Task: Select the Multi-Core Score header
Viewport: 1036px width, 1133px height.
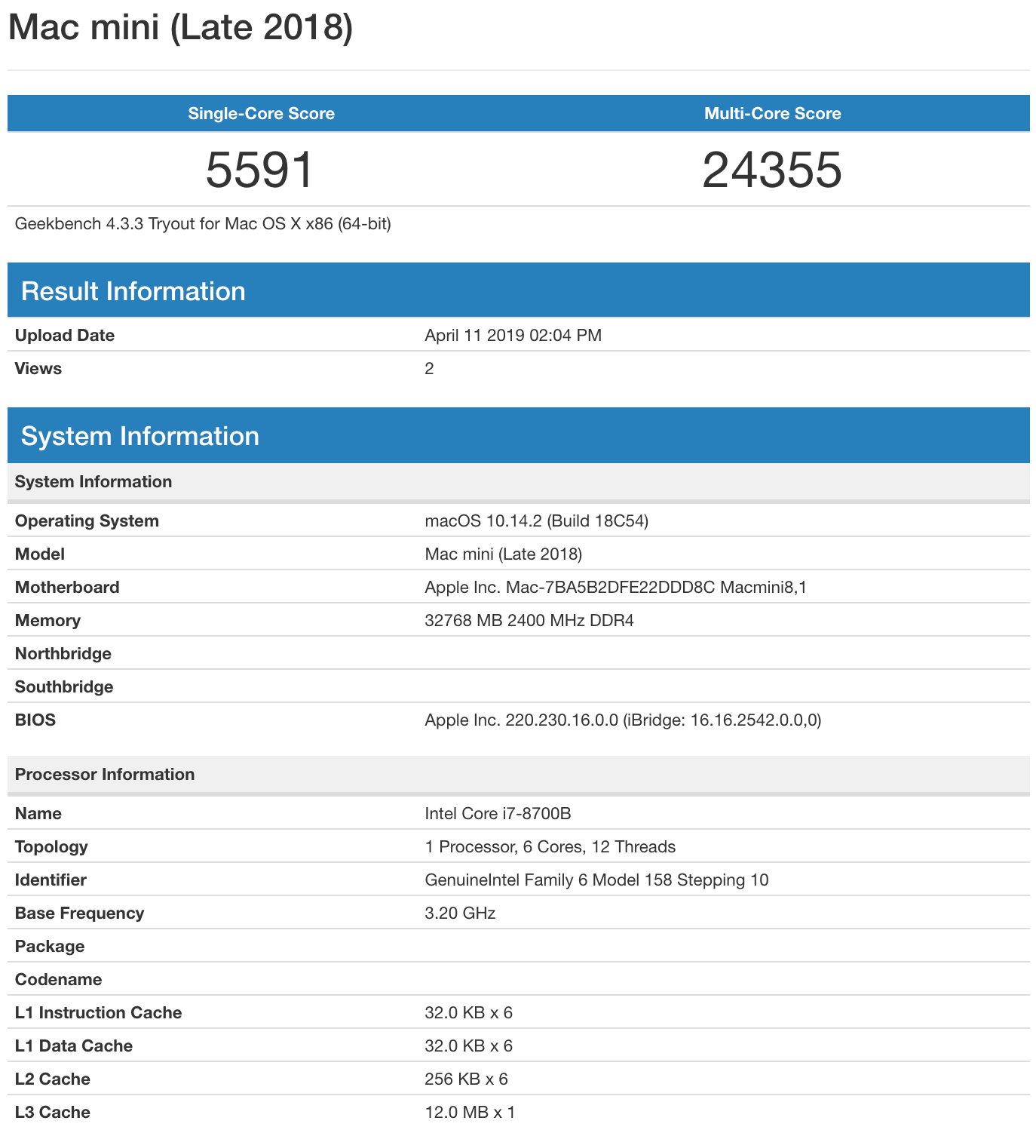Action: pos(773,114)
